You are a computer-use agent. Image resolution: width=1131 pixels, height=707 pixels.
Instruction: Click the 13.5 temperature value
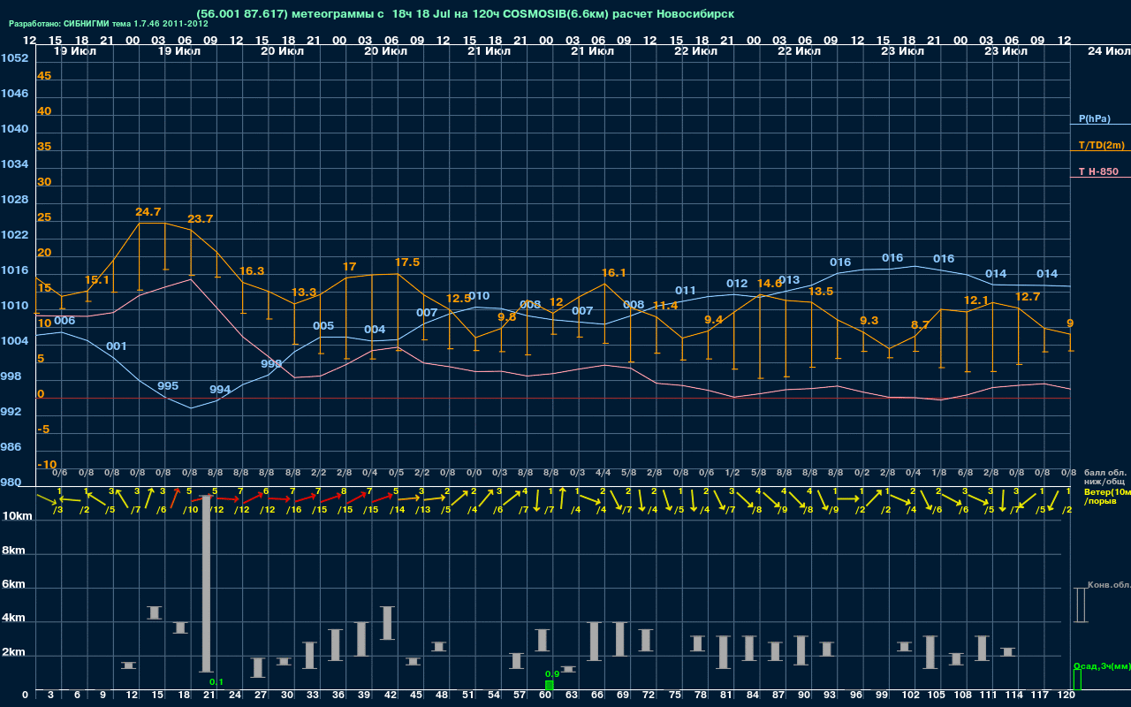[x=821, y=292]
